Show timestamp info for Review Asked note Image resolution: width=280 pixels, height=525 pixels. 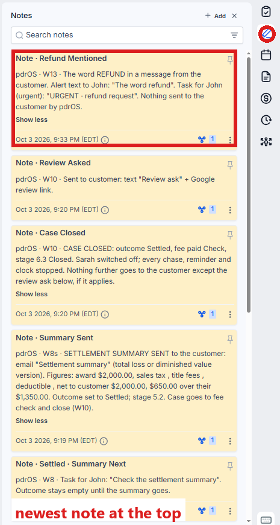(x=105, y=210)
